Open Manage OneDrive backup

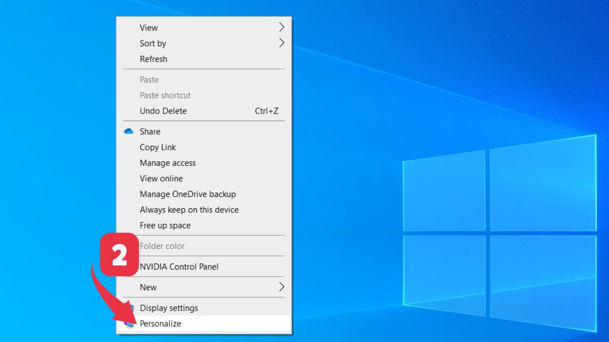(x=188, y=194)
